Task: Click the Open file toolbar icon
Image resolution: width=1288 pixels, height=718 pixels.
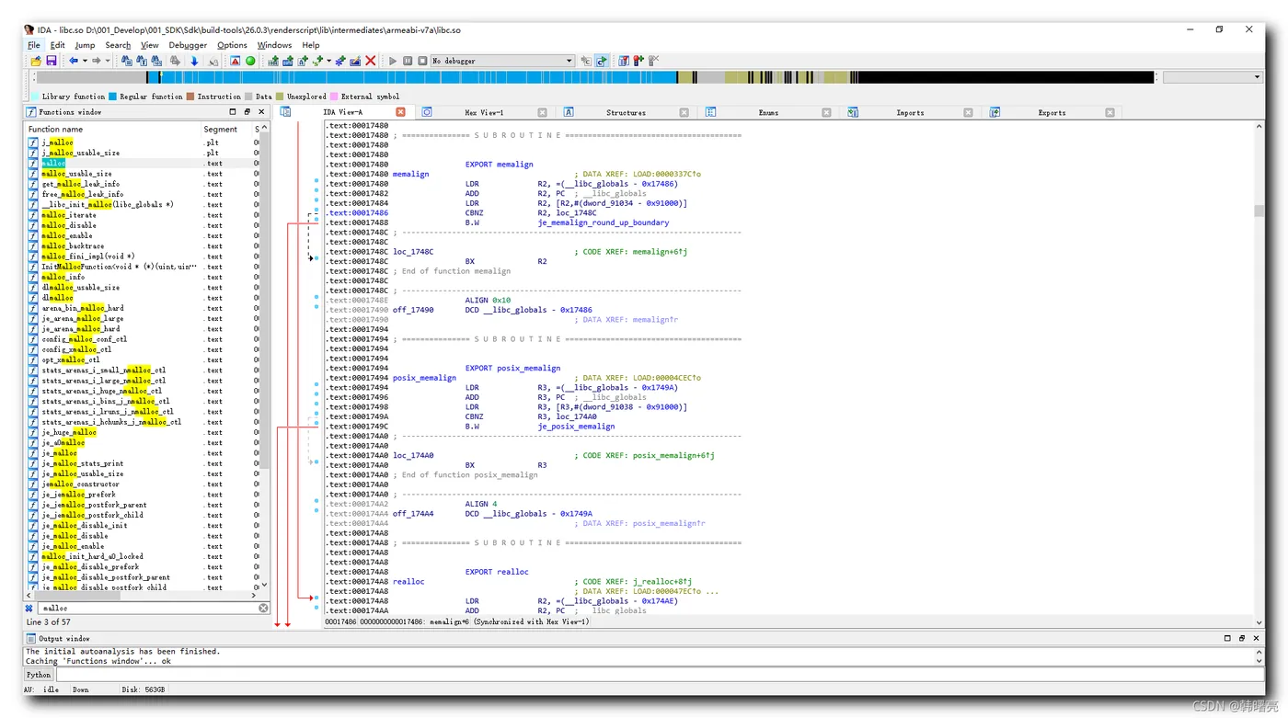Action: 36,61
